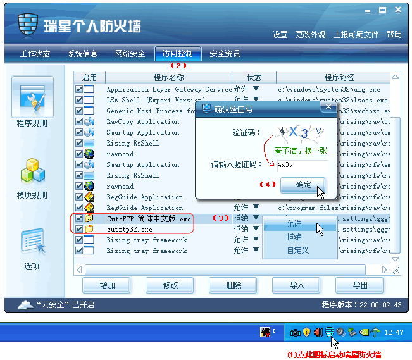This screenshot has width=412, height=360.
Task: Click the icon of first Rising RsShell row
Action: point(89,143)
